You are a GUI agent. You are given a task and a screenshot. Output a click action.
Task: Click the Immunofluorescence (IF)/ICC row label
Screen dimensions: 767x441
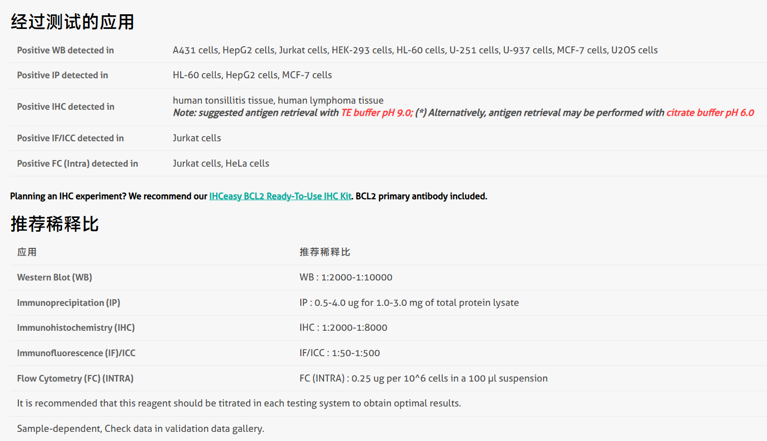coord(76,353)
